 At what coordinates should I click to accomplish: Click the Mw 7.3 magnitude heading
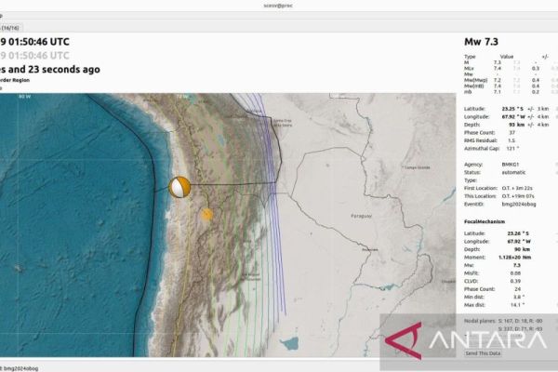click(x=481, y=42)
